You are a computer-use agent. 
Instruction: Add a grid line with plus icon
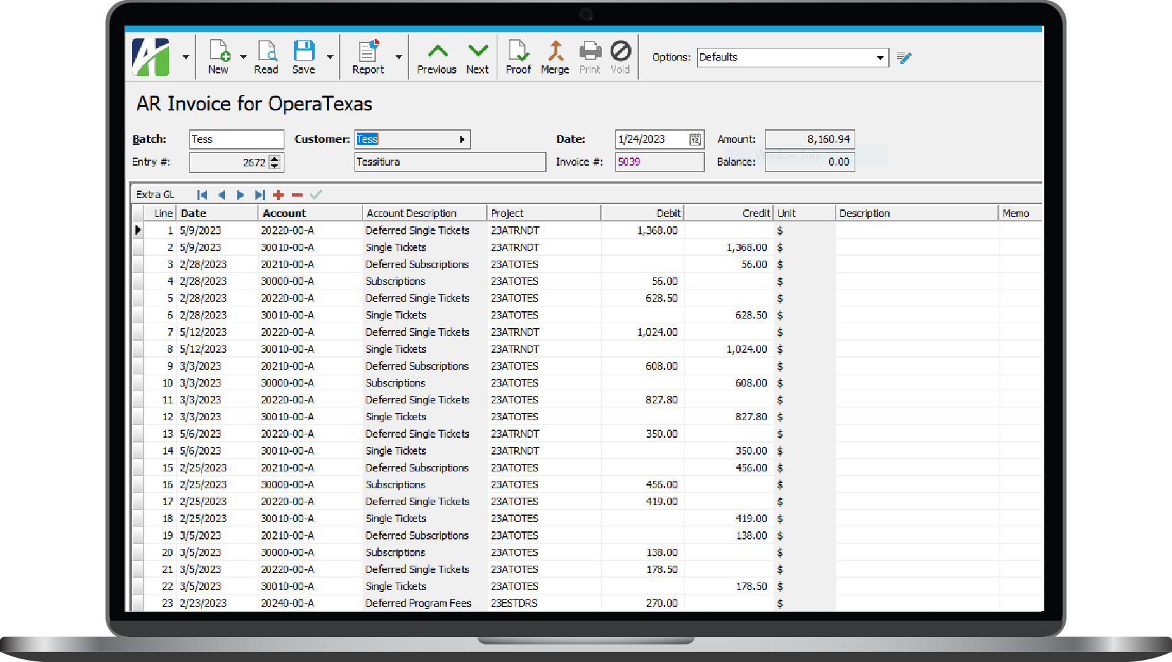tap(278, 195)
